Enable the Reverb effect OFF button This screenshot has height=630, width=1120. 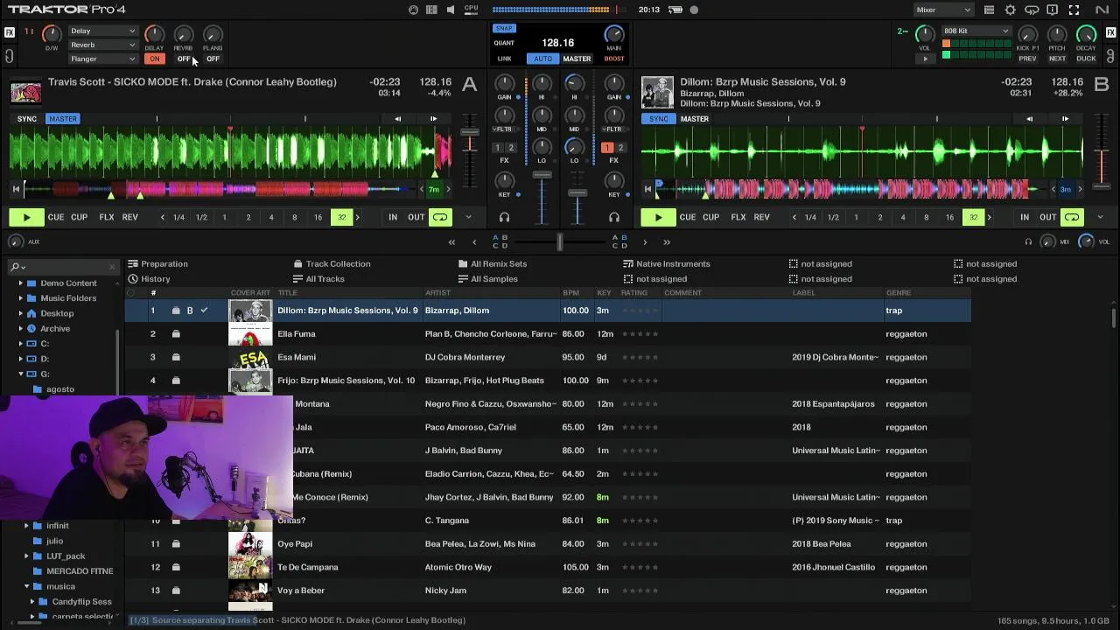coord(183,59)
